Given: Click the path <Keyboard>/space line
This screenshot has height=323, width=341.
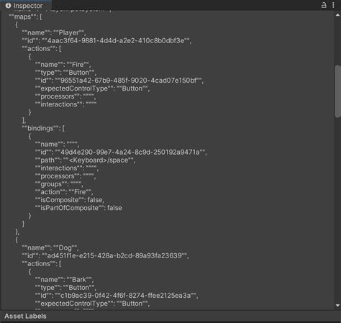Looking at the screenshot, I should pyautogui.click(x=85, y=160).
